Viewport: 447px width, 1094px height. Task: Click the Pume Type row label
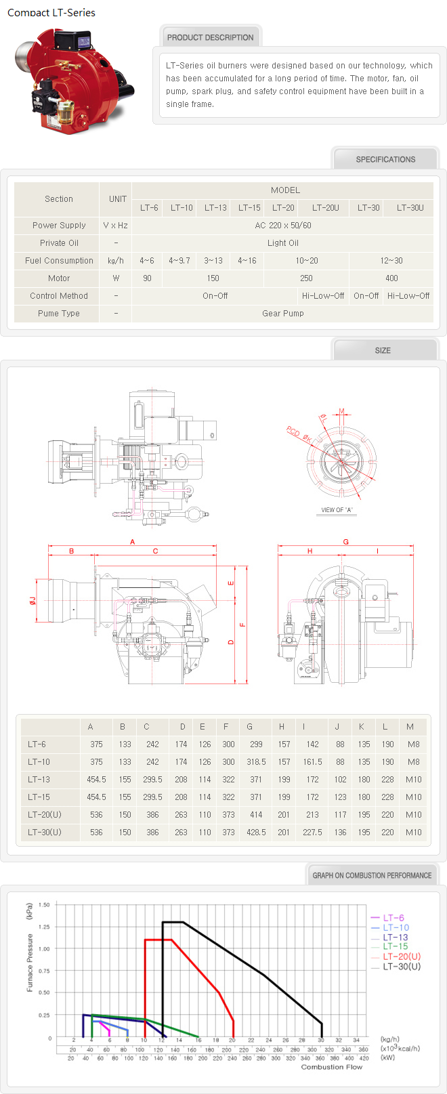point(59,314)
